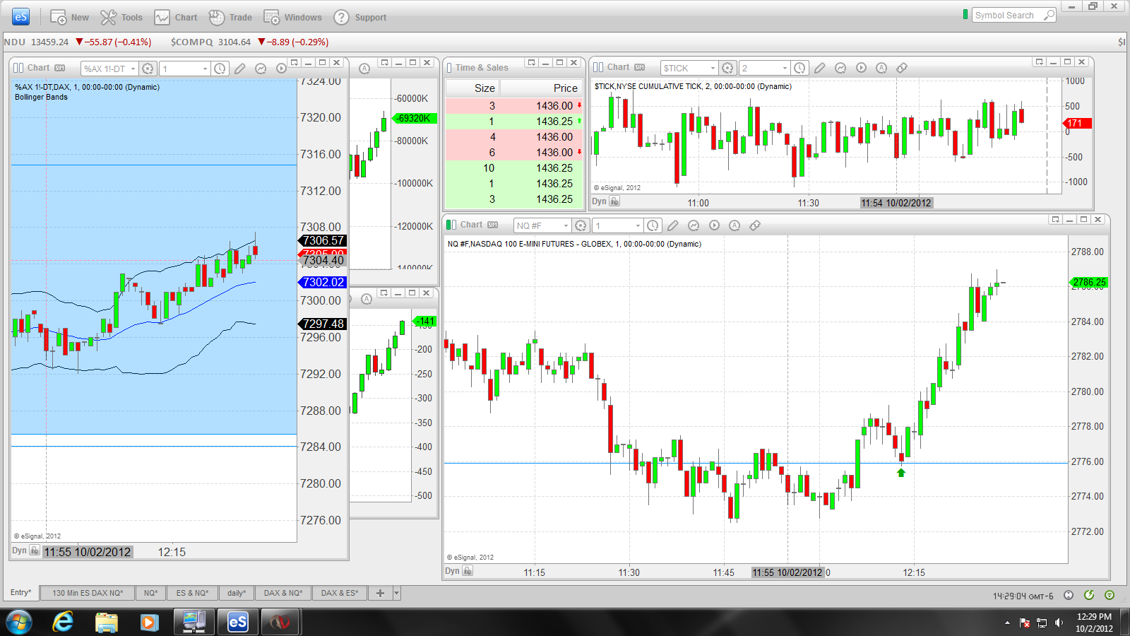The image size is (1130, 636).
Task: Toggle Dyn lock in $TICK chart footer
Action: point(614,201)
